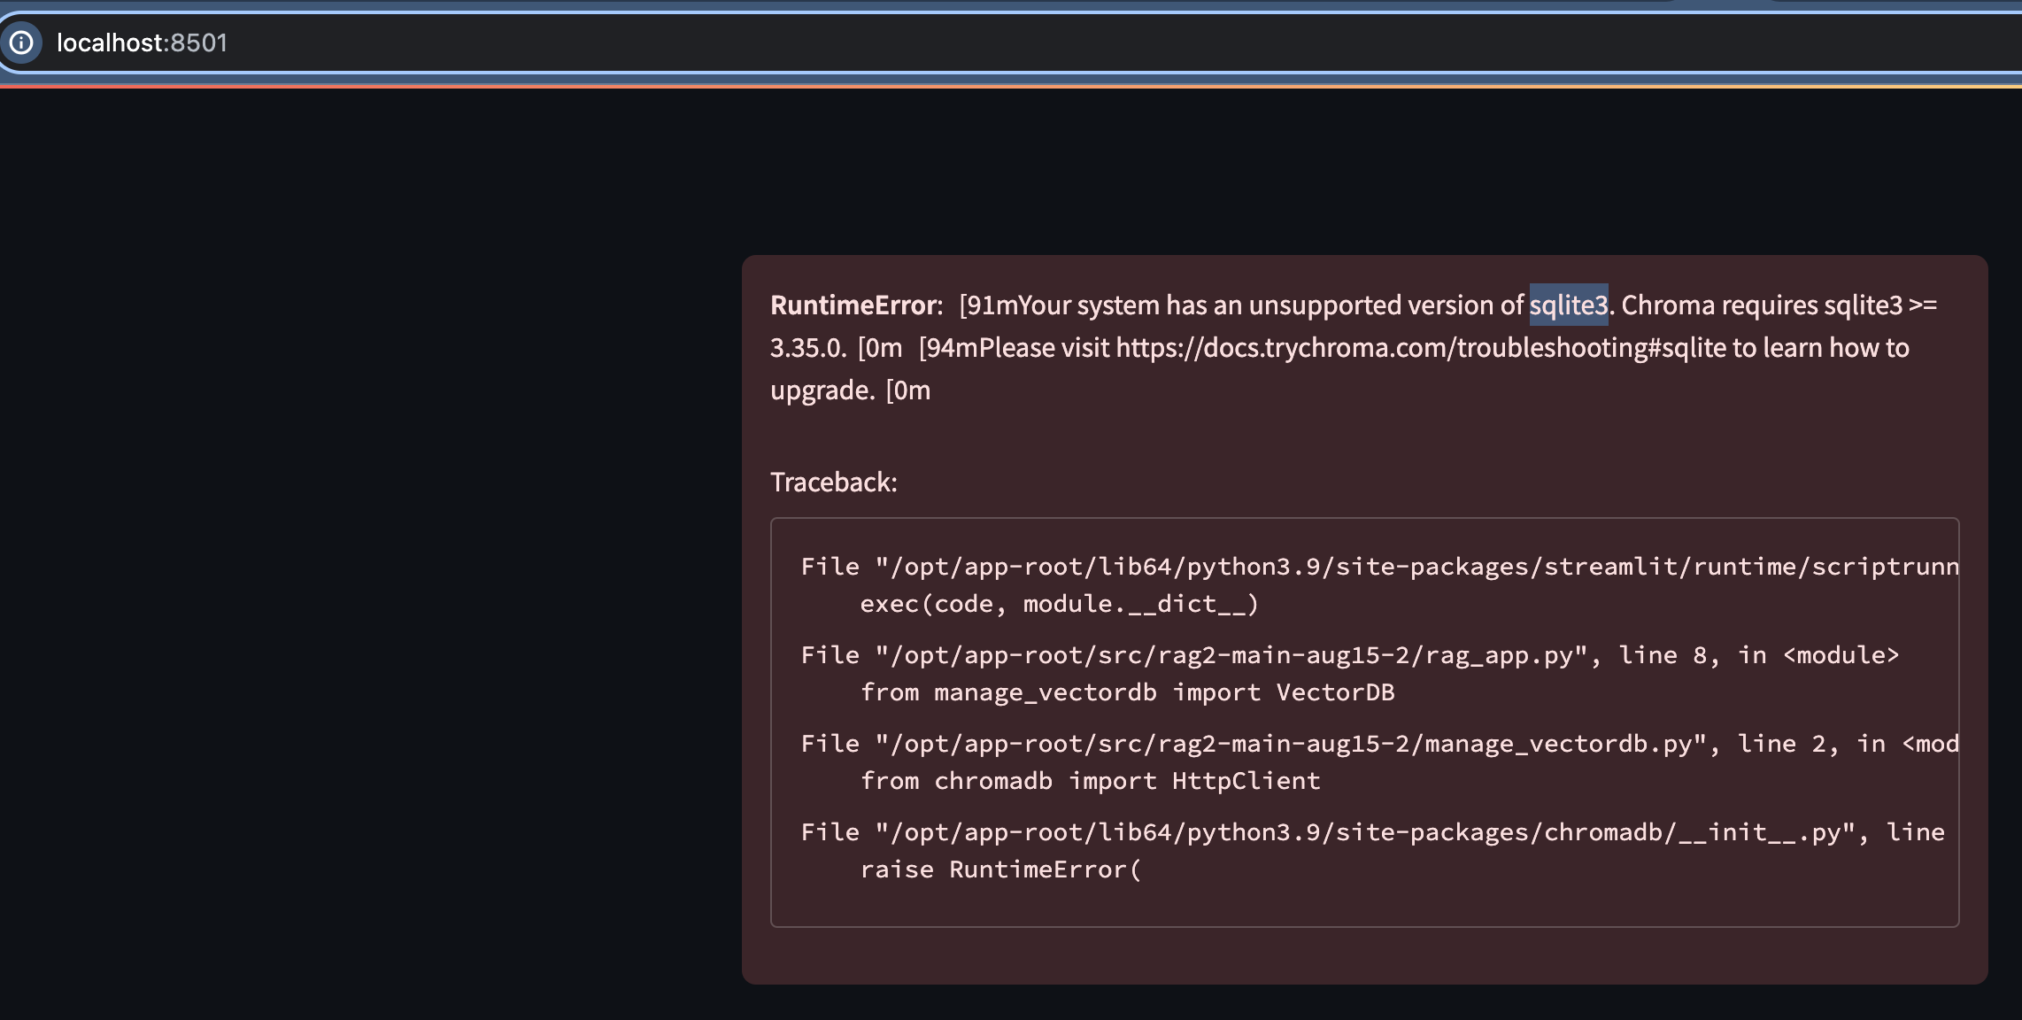Viewport: 2022px width, 1020px height.
Task: Click 'from manage_vectordb import VectorDB' line
Action: 1127,692
